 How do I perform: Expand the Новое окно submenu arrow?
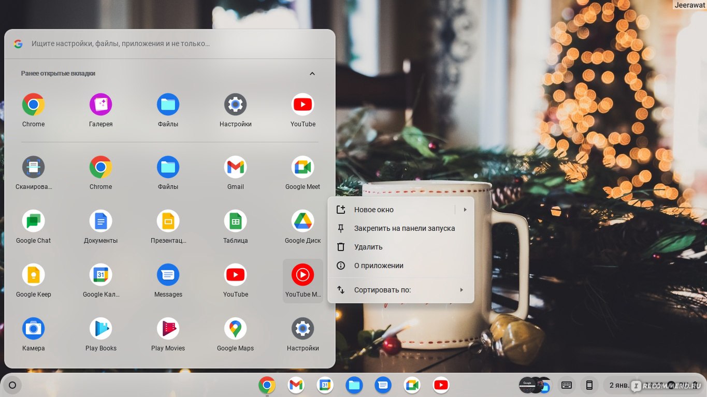click(x=465, y=210)
